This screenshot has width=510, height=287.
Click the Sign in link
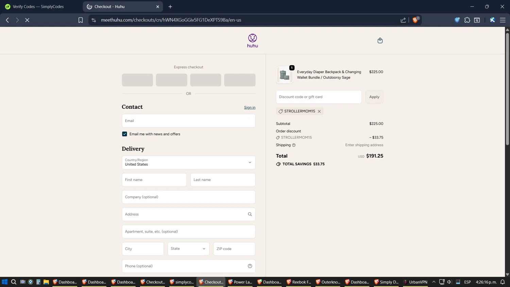coord(250,107)
